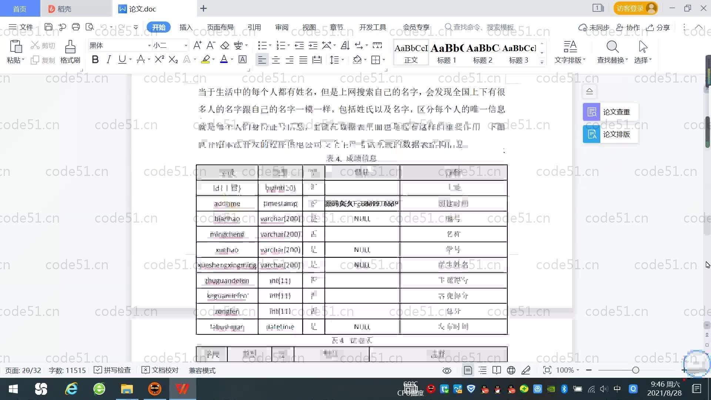Image resolution: width=711 pixels, height=400 pixels.
Task: Increase font size with A+ icon
Action: [197, 45]
